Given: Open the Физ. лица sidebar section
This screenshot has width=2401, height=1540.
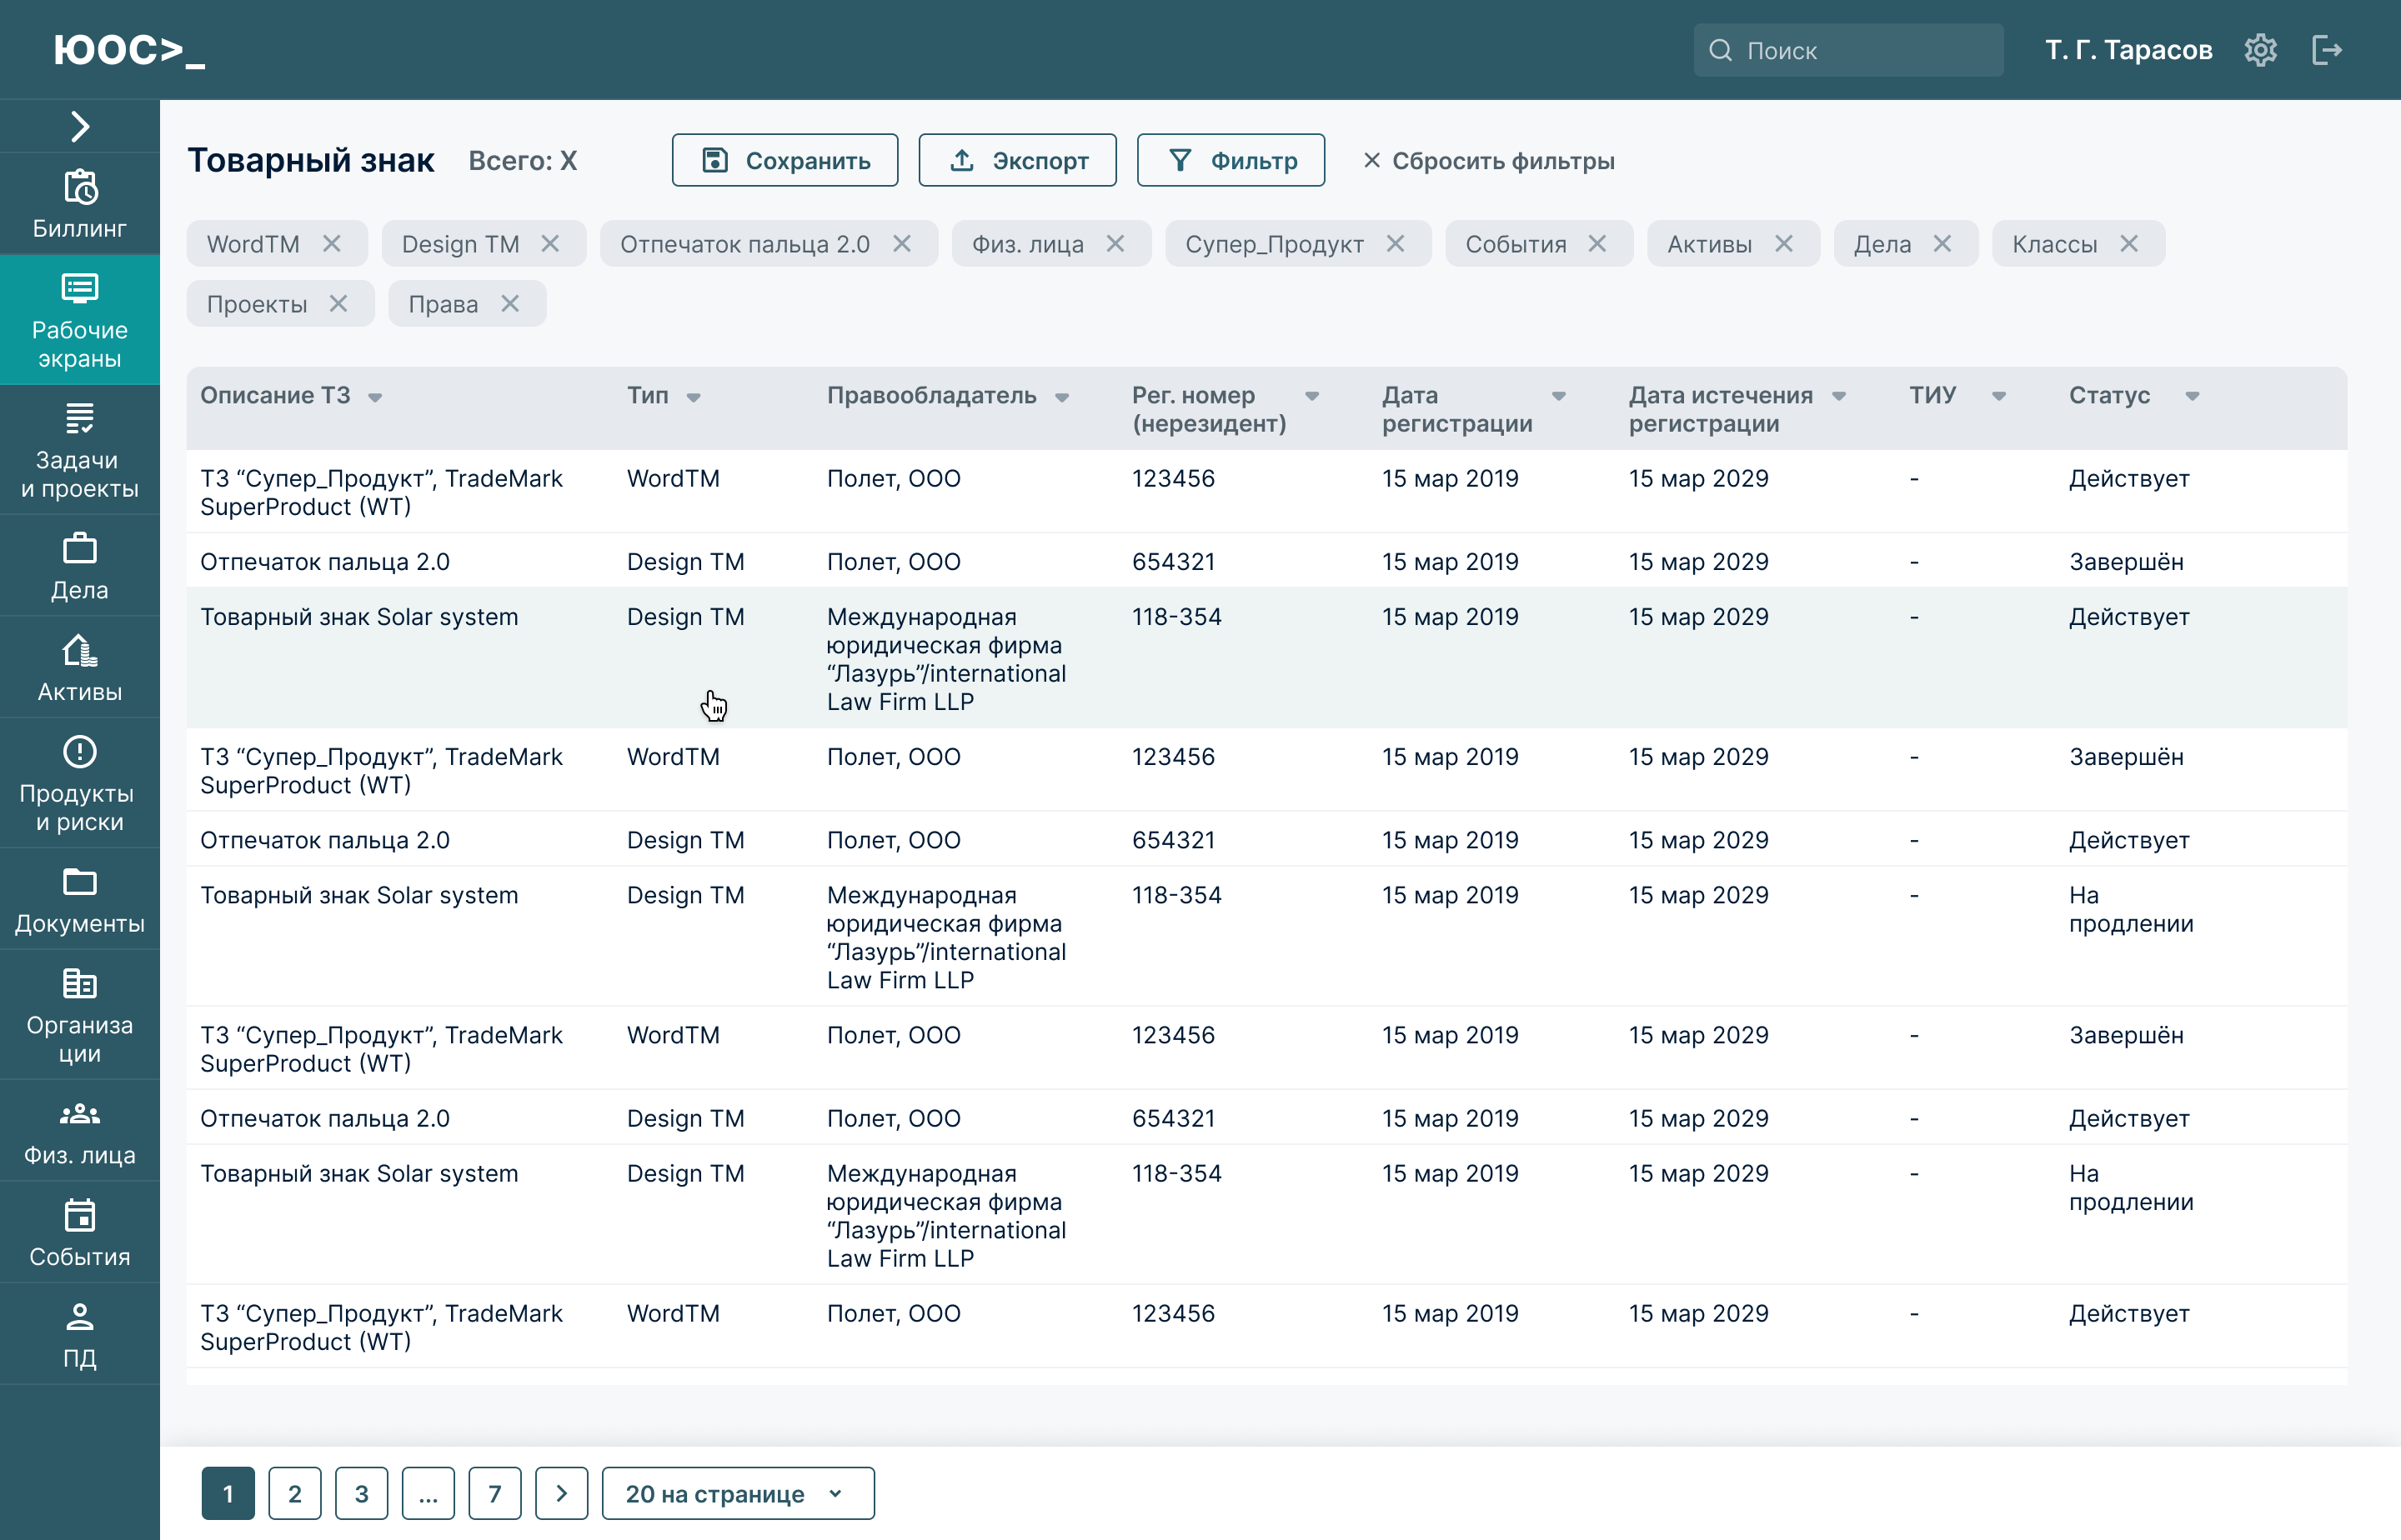Looking at the screenshot, I should (79, 1131).
